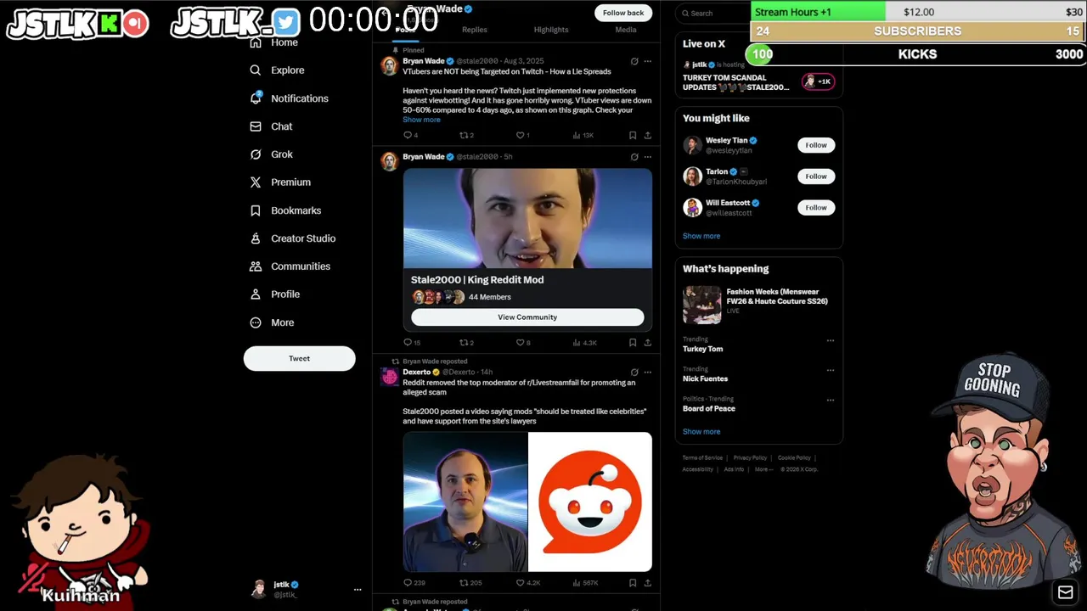This screenshot has width=1087, height=611.
Task: Open Privacy Policy link
Action: point(750,458)
